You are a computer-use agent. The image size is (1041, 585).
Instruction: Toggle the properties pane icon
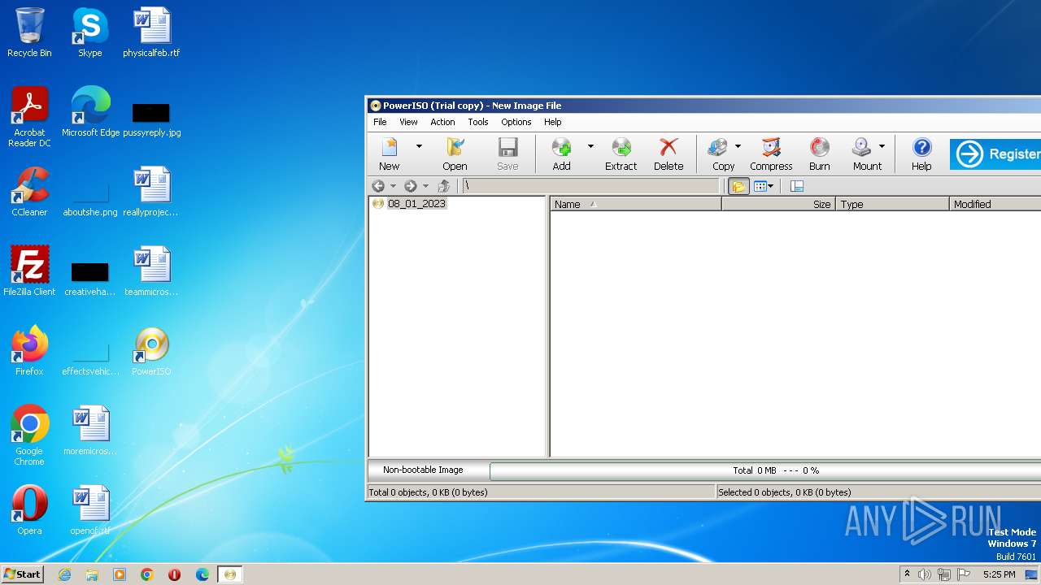[797, 186]
